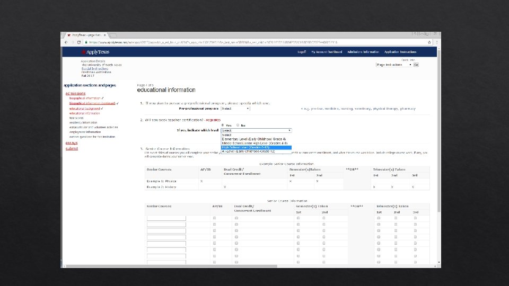Choose Middle School/Junior High Level option

[256, 143]
